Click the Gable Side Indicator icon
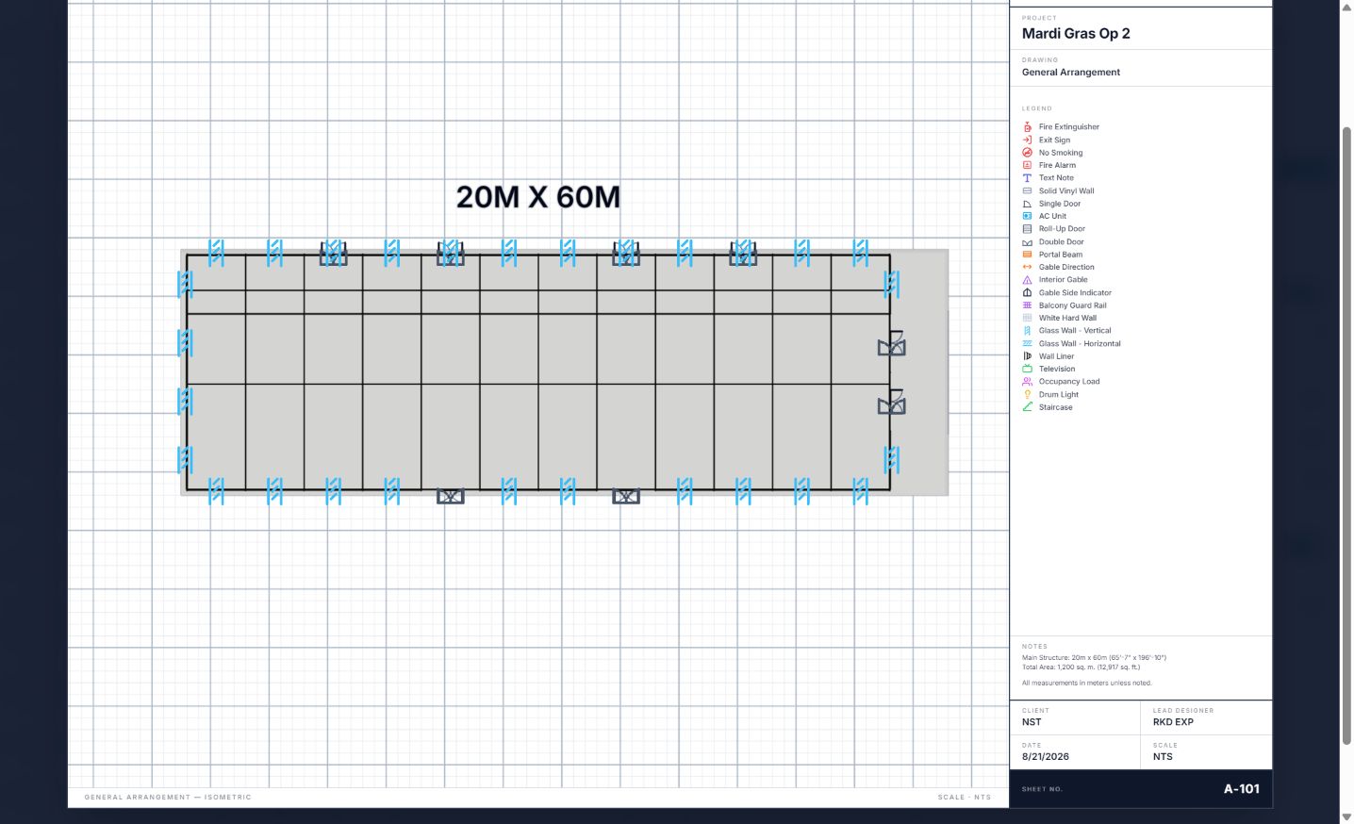This screenshot has width=1354, height=824. click(x=1027, y=292)
